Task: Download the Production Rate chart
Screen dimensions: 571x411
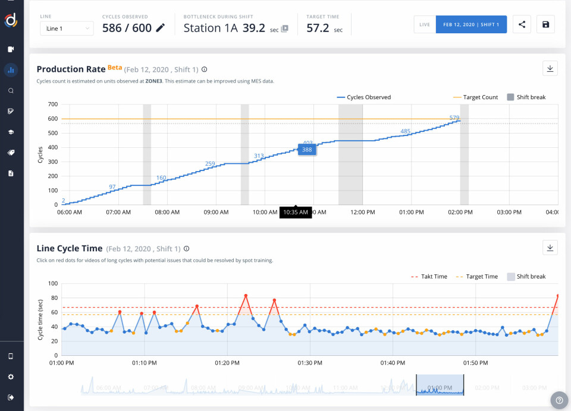Action: 550,69
